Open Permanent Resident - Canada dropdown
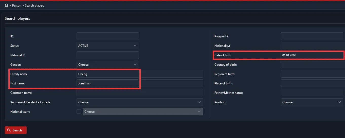This screenshot has height=138, width=345. point(139,102)
